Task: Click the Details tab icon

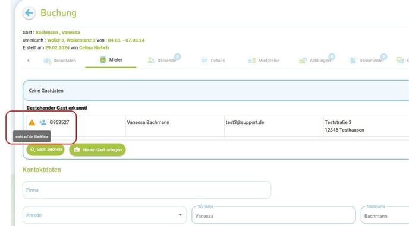Action: [x=204, y=61]
